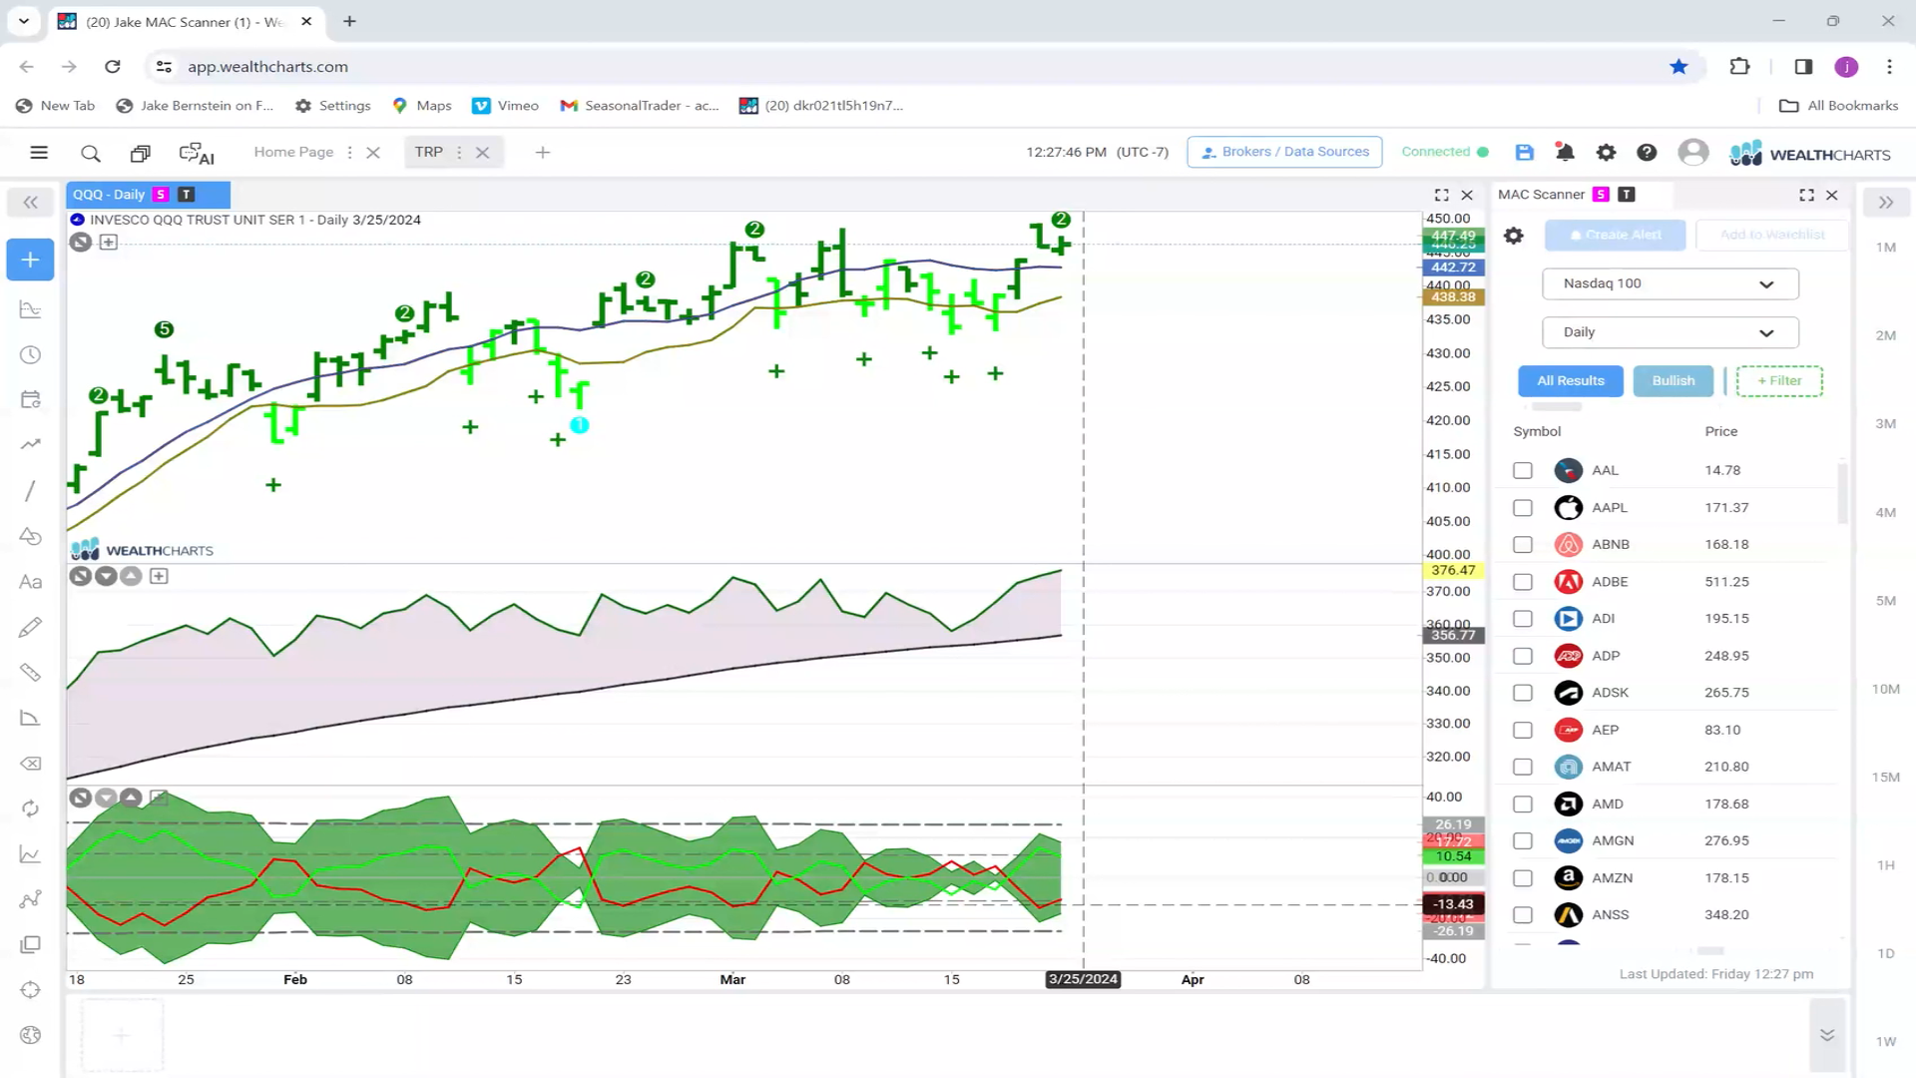The width and height of the screenshot is (1916, 1078).
Task: Move middle indicator pane up arrow
Action: [131, 576]
